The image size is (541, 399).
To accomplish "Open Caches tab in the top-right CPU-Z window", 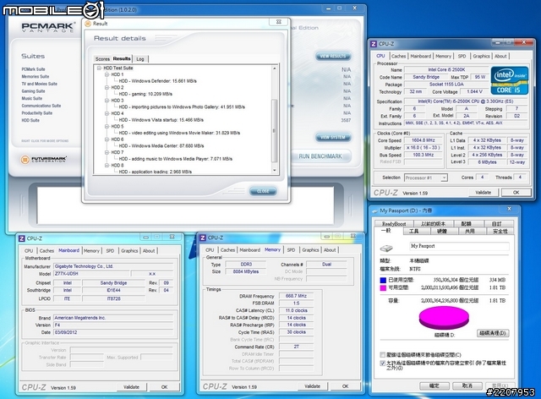I will [x=398, y=56].
